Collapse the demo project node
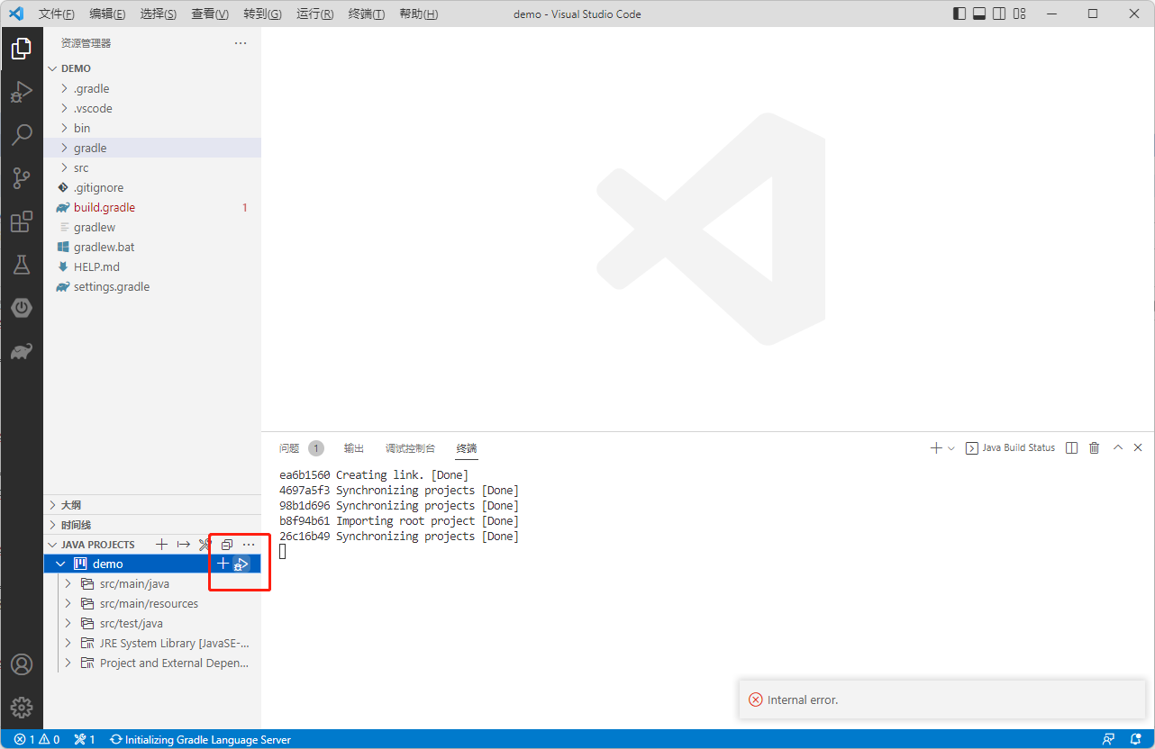The image size is (1155, 749). coord(60,564)
